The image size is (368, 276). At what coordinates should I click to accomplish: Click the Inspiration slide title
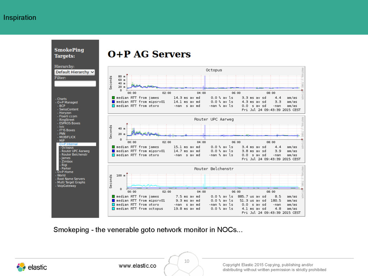pyautogui.click(x=20, y=18)
